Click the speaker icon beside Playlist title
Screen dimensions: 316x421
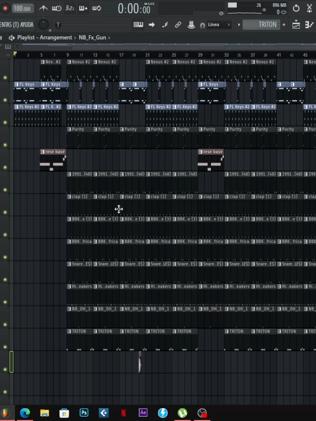tap(12, 37)
